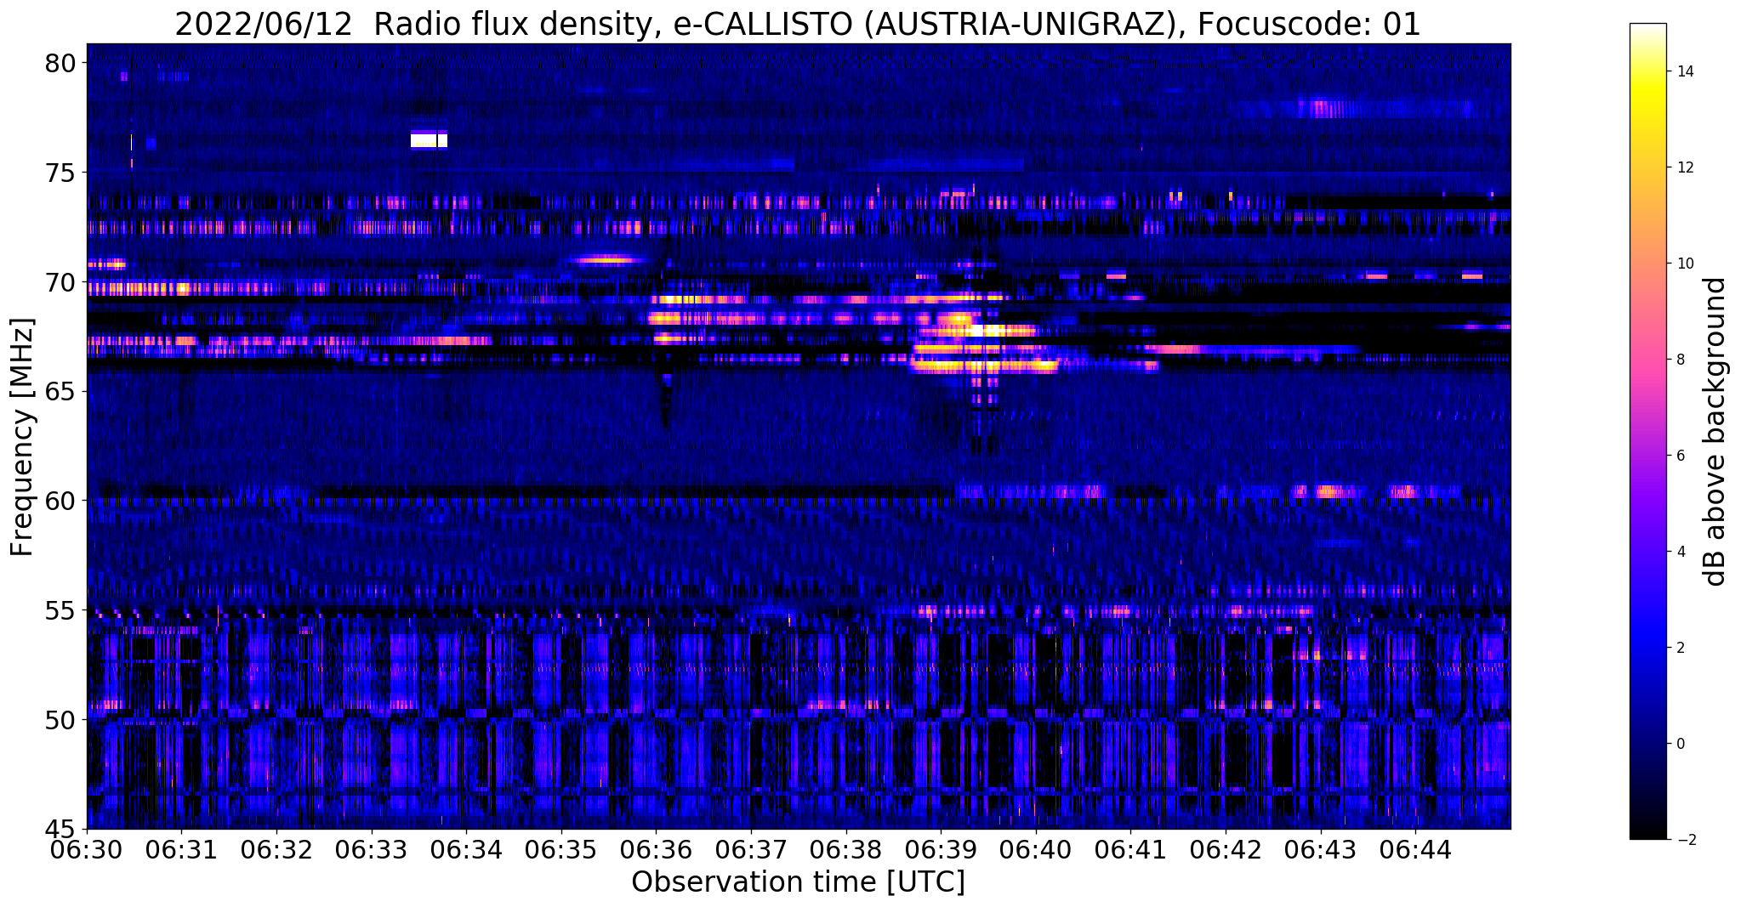Click the 06:39 time tick label
The width and height of the screenshot is (1741, 907).
point(941,848)
